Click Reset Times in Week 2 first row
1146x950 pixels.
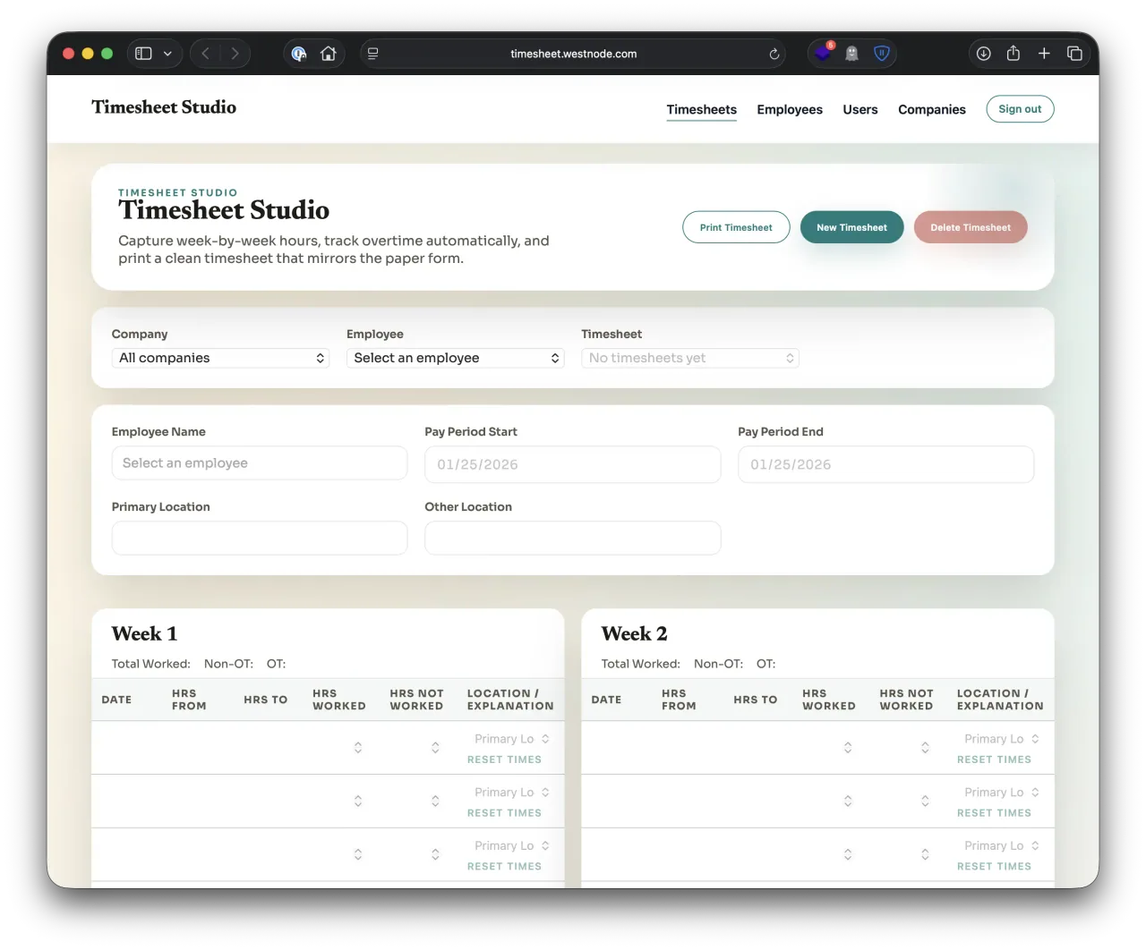click(994, 759)
